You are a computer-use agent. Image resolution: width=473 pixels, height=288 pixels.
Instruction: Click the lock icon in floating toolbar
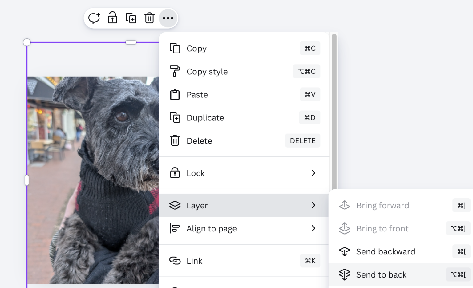tap(112, 18)
